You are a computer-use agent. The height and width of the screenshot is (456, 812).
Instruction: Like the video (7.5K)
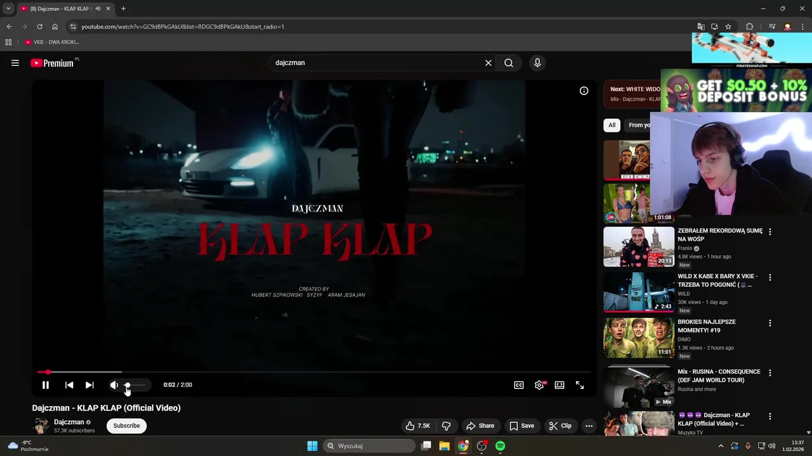[x=419, y=426]
